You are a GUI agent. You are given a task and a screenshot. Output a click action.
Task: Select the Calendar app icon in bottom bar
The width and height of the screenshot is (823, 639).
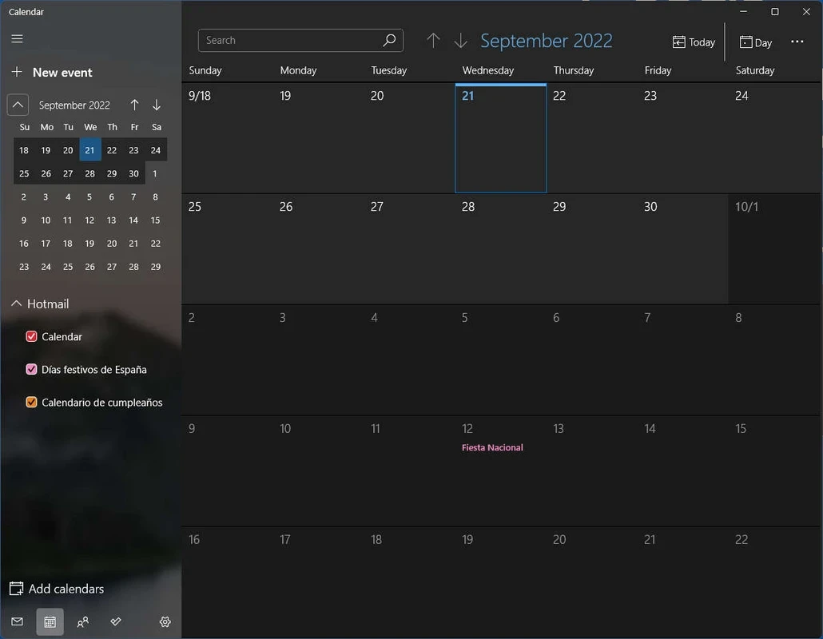tap(50, 621)
